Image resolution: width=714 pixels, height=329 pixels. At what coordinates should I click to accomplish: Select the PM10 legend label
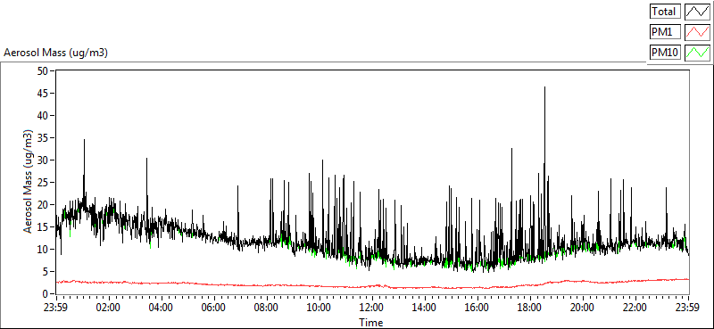tap(665, 53)
